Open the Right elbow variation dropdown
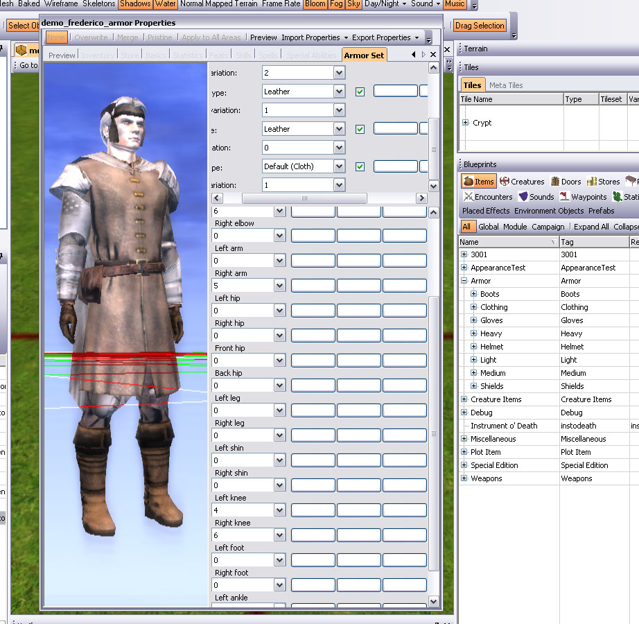Viewport: 639px width, 624px height. pos(279,236)
